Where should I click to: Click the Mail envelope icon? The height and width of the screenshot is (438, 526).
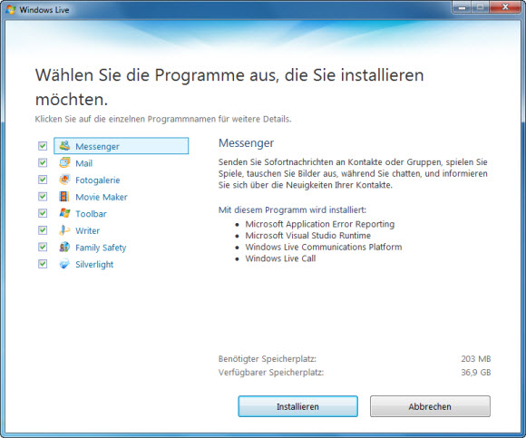(64, 162)
